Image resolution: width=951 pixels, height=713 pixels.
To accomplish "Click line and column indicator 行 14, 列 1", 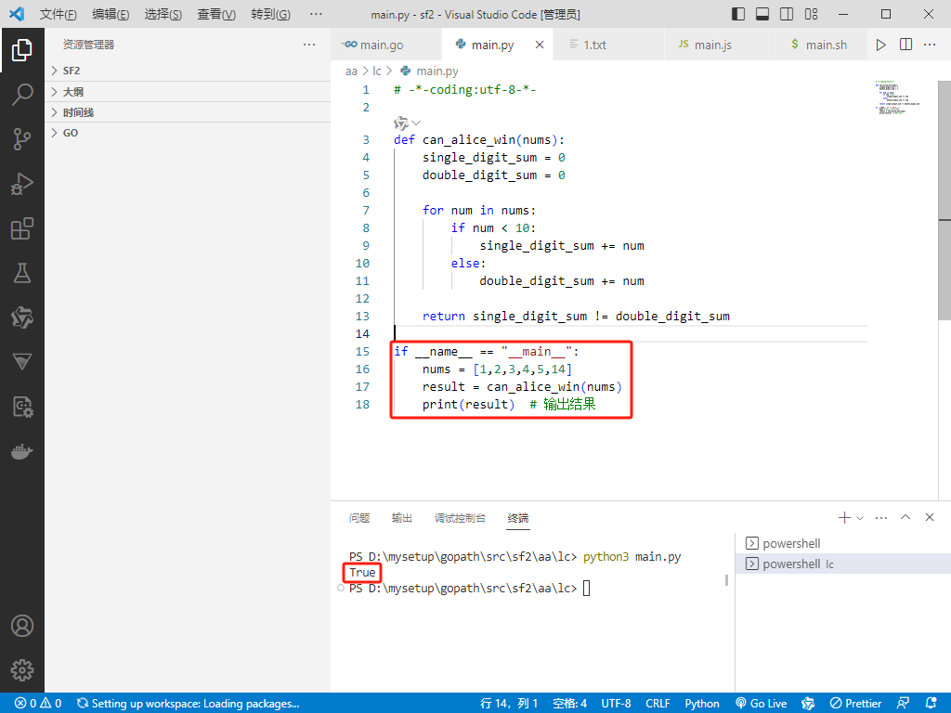I will tap(509, 704).
